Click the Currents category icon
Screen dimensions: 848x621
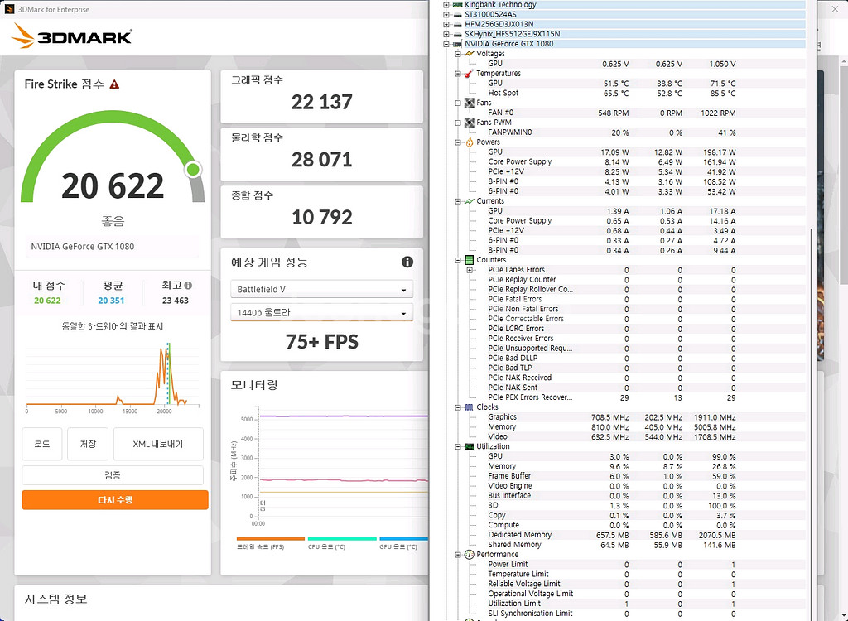(x=470, y=200)
